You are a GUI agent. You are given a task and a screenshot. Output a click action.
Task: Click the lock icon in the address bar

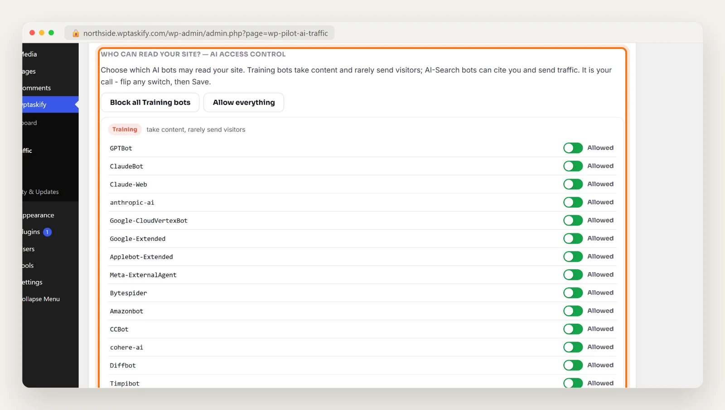(x=76, y=33)
